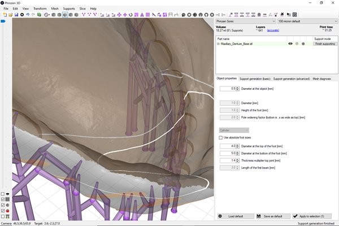
Task: Switch to Support generation (advanced) tab
Action: (x=292, y=79)
